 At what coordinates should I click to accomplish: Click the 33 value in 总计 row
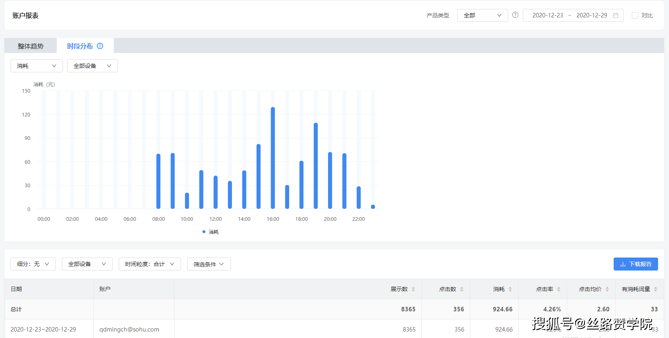[654, 309]
